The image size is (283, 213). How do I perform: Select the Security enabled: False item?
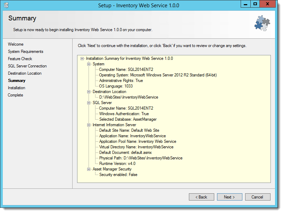pos(118,175)
